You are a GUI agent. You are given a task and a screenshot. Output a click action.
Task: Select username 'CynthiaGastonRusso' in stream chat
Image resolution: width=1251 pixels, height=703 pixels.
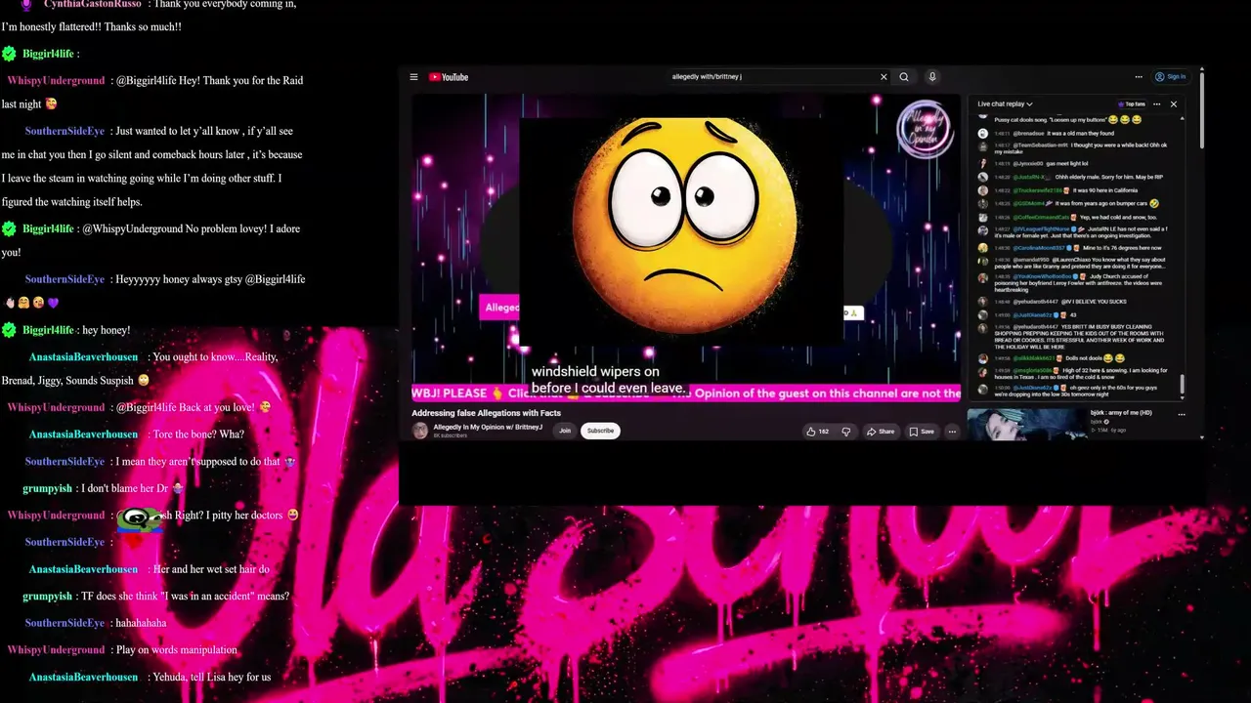[92, 4]
